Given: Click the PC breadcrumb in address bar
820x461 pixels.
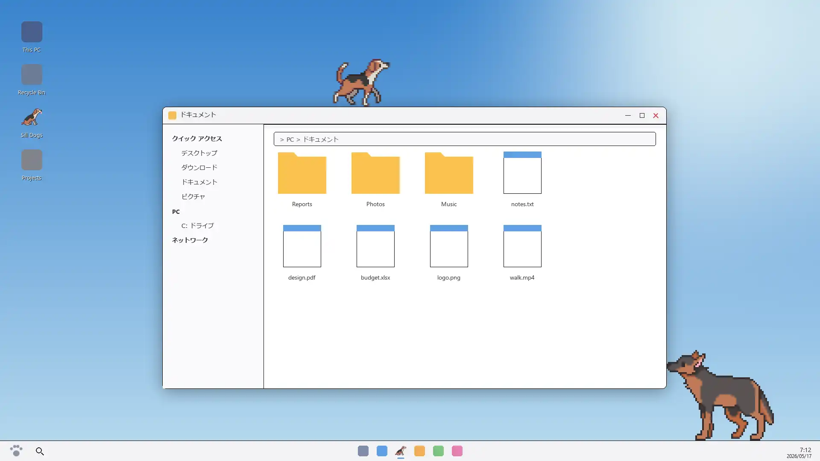Looking at the screenshot, I should pos(290,140).
